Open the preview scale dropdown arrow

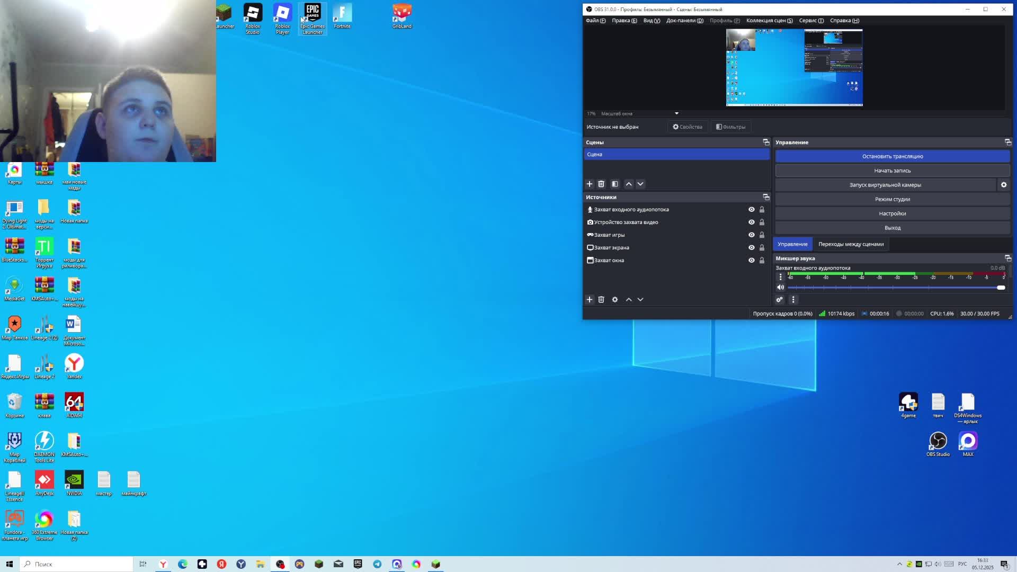676,113
